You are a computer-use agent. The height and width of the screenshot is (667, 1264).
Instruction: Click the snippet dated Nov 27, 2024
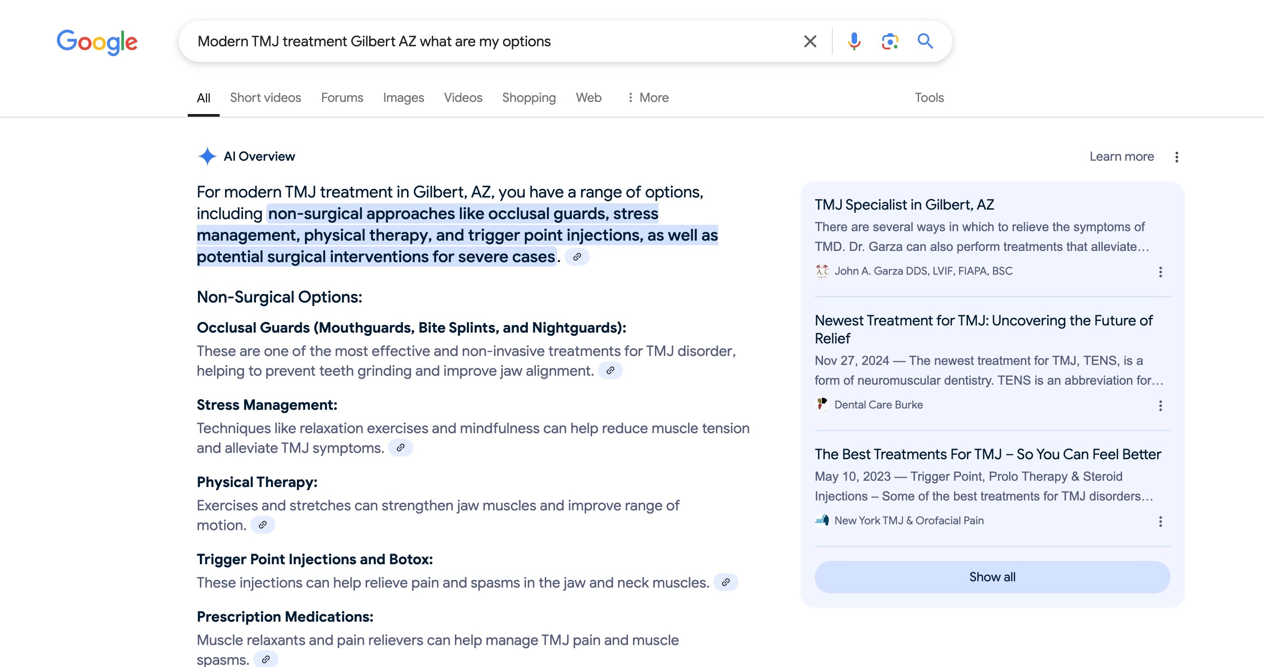click(x=989, y=370)
